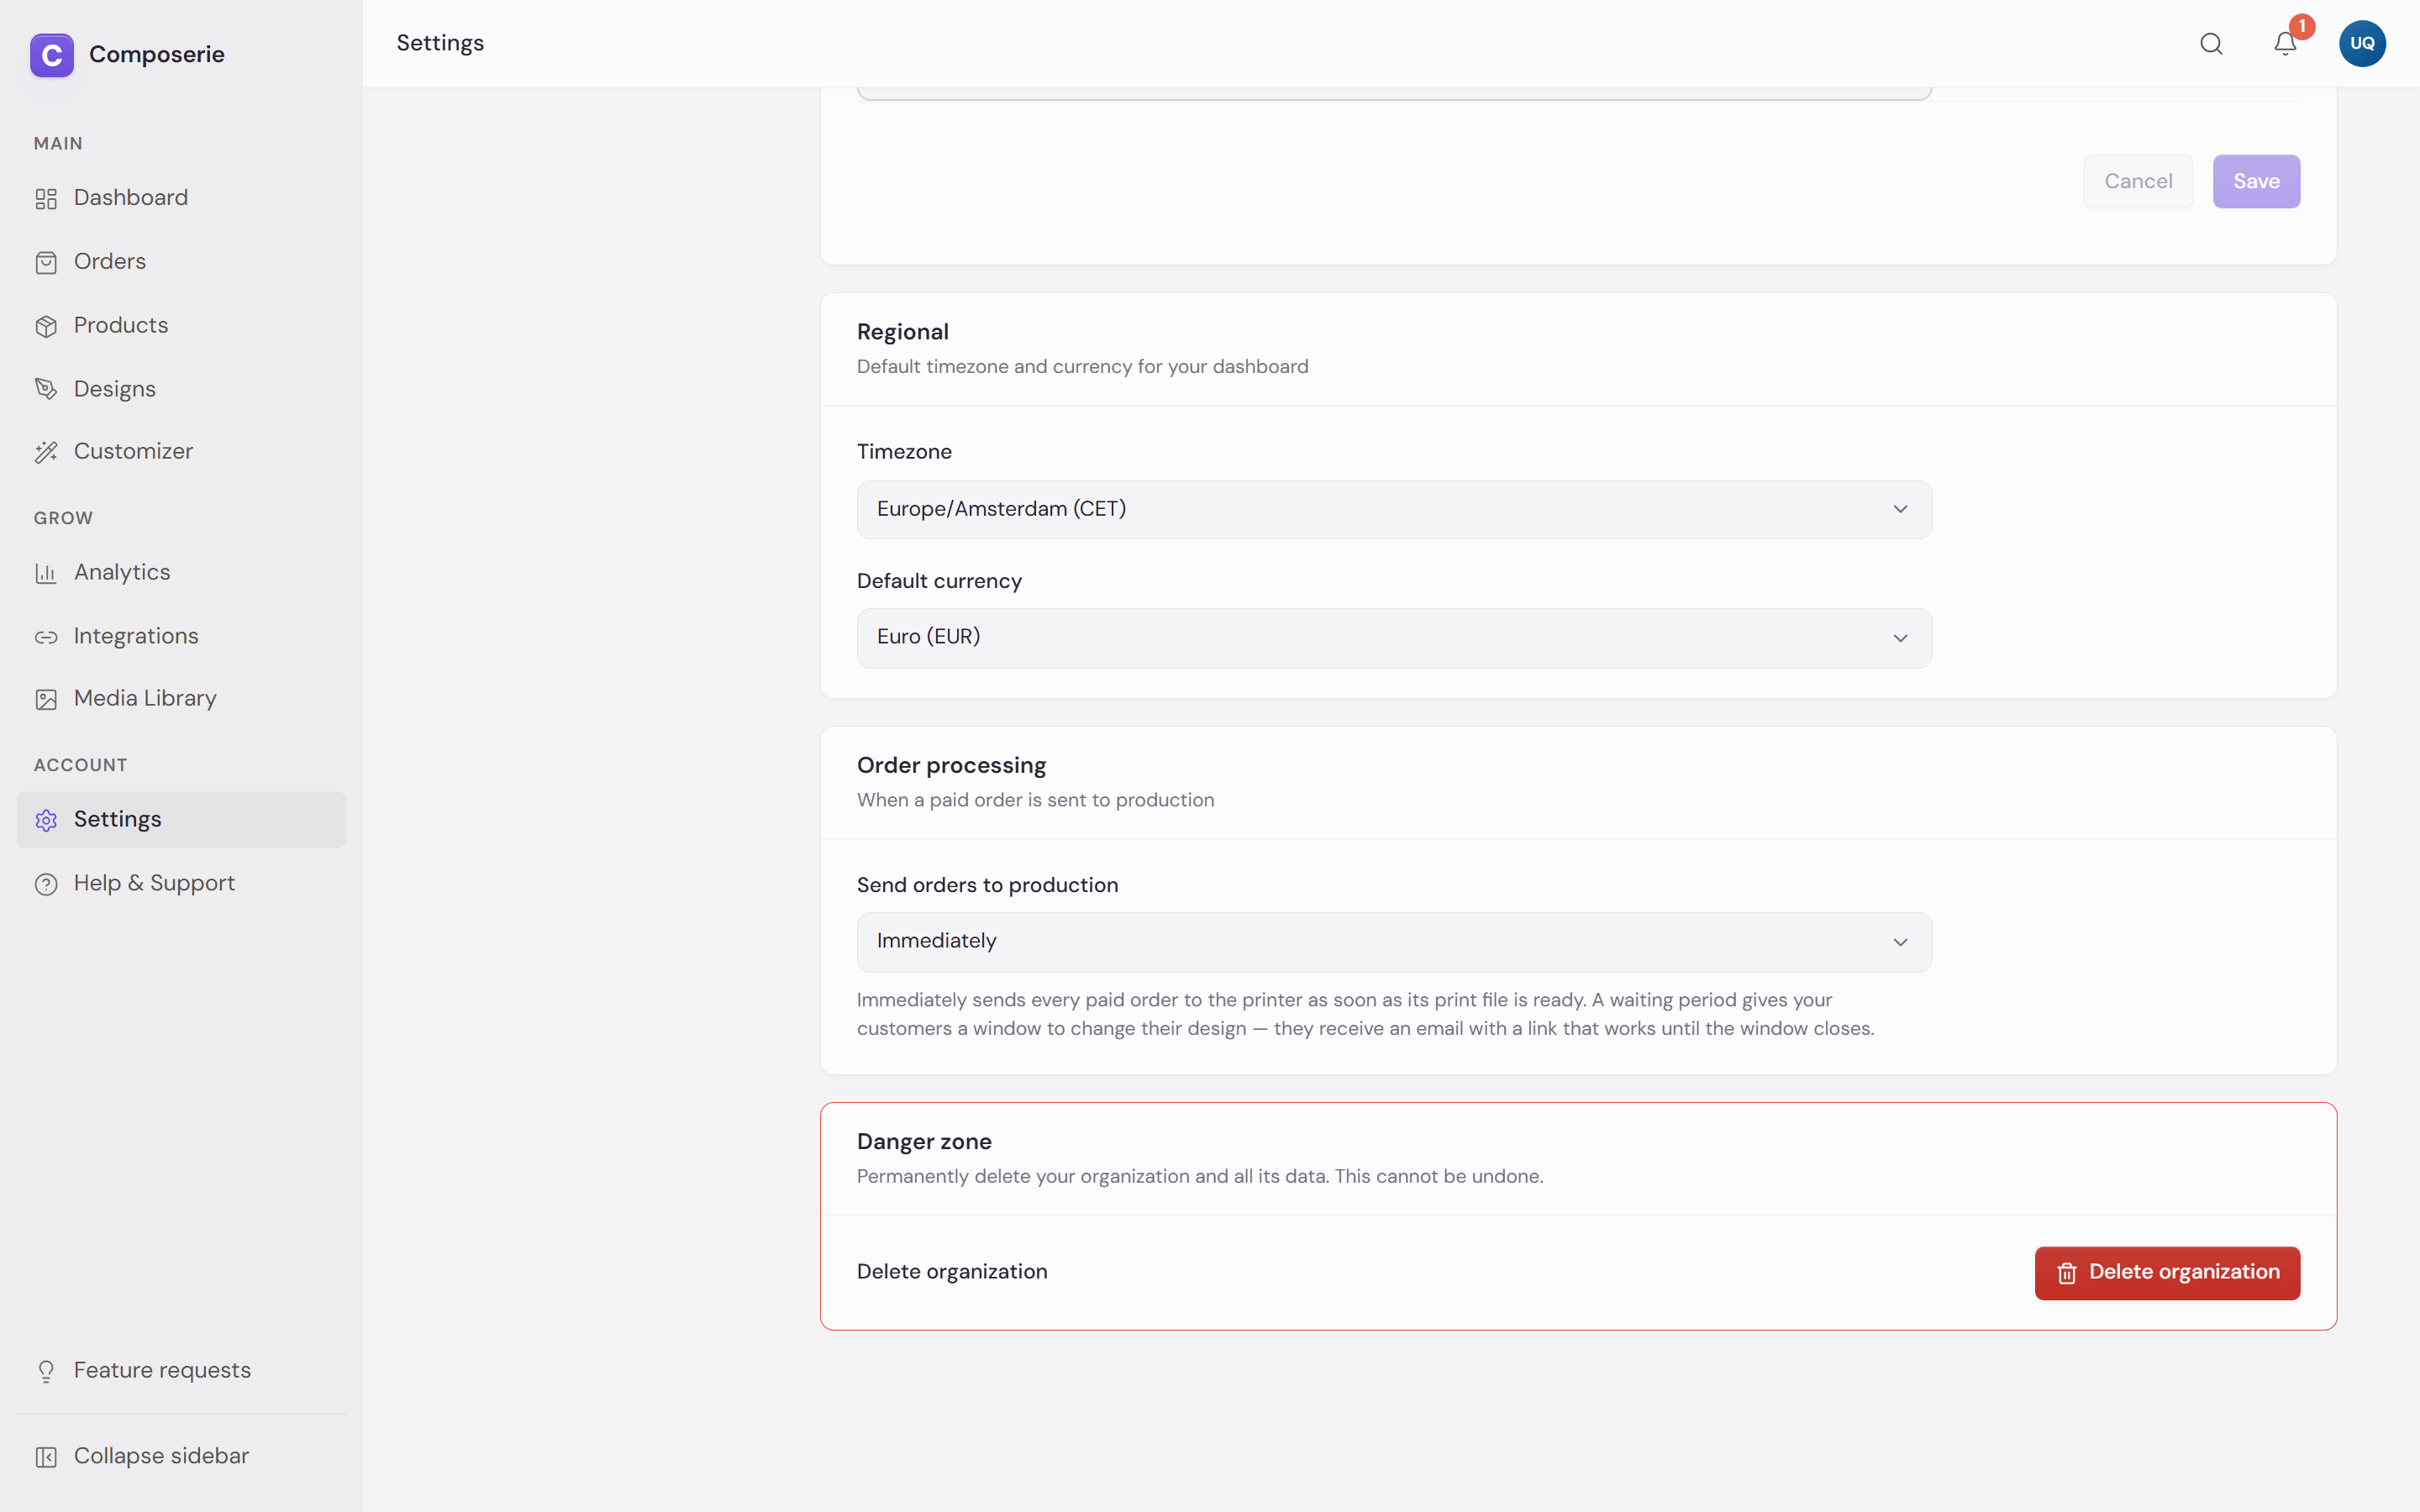Viewport: 2420px width, 1512px height.
Task: Click the Feature requests lightbulb icon
Action: pyautogui.click(x=46, y=1371)
